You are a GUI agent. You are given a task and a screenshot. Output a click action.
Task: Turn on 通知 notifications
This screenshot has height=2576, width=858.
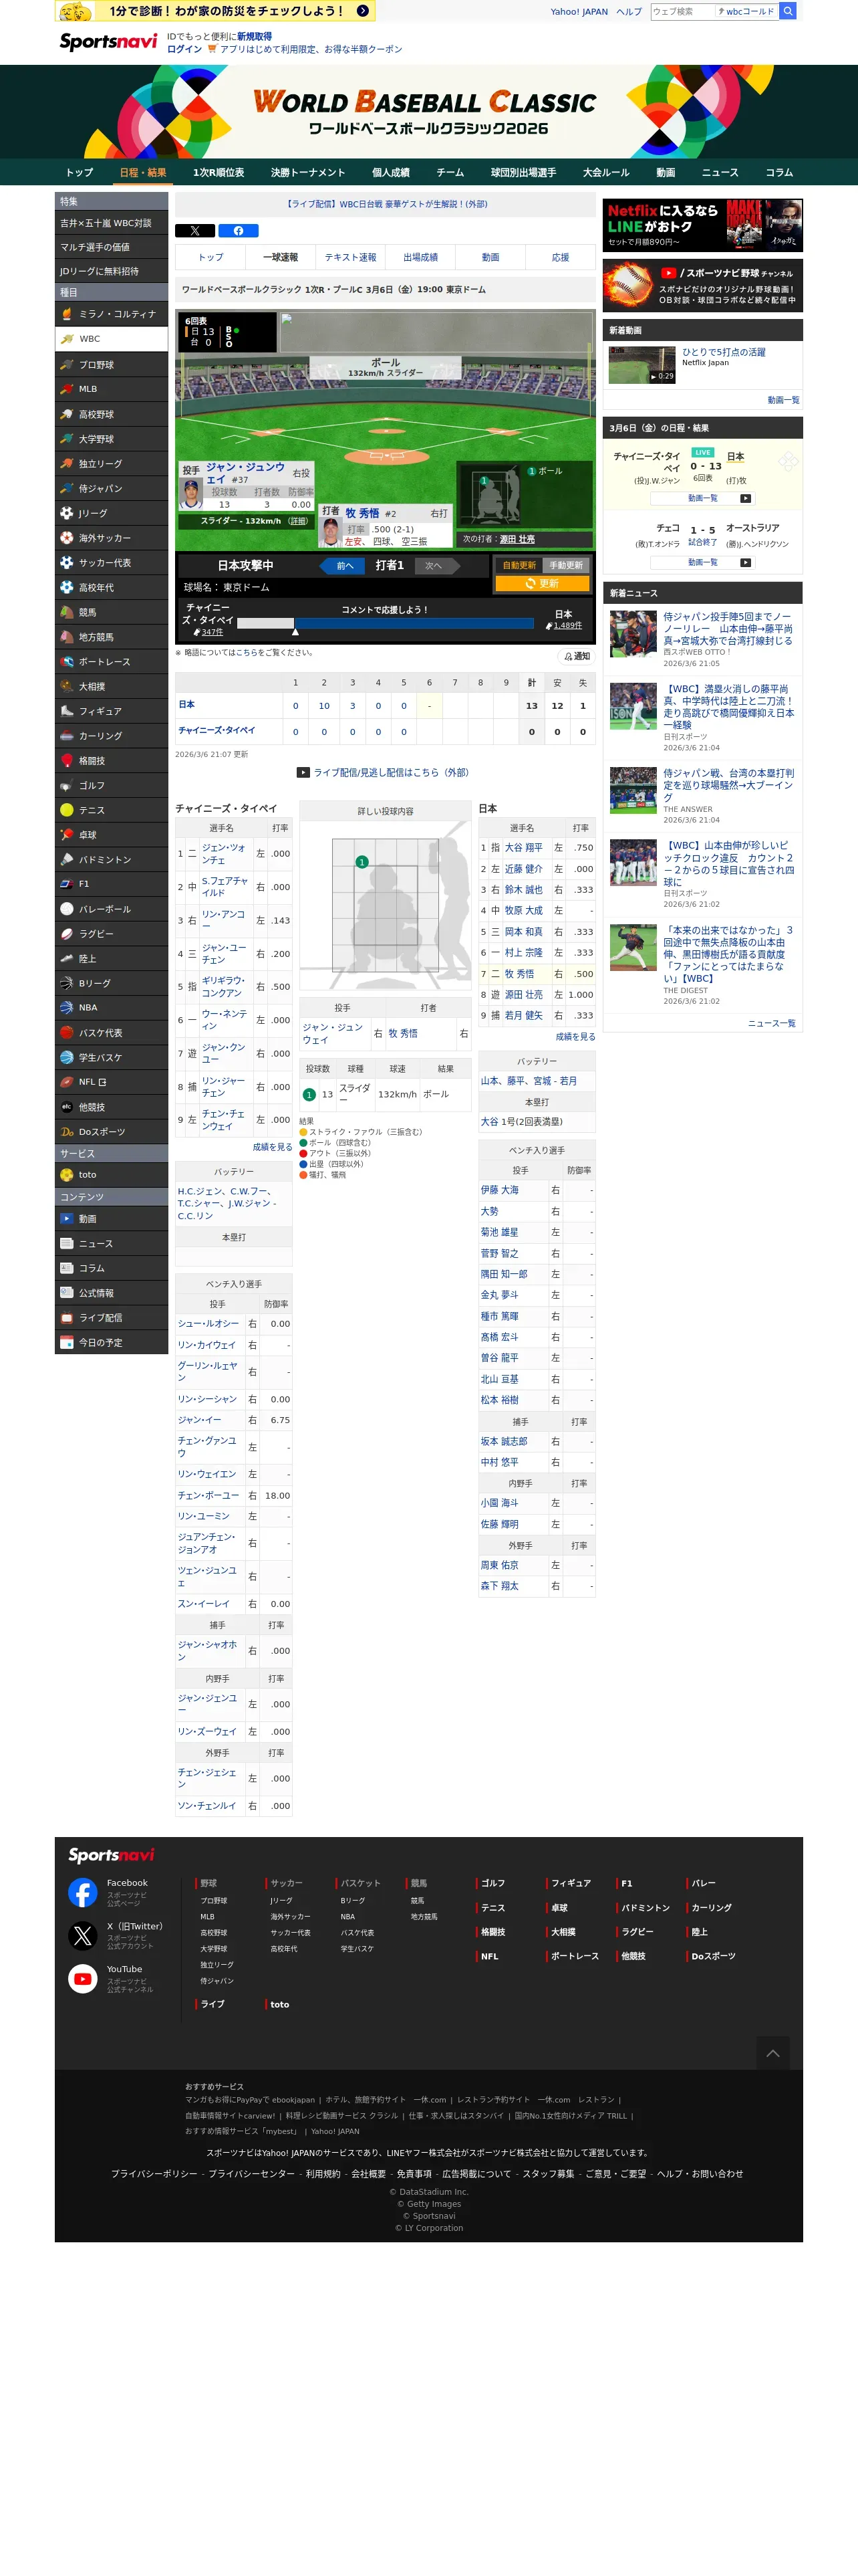click(x=576, y=656)
